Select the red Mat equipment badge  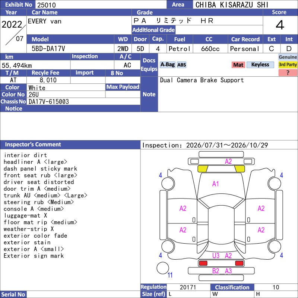point(238,65)
